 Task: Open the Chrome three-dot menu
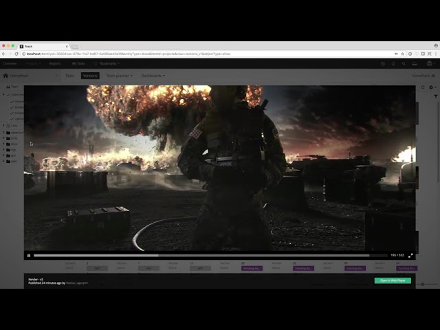pos(436,54)
